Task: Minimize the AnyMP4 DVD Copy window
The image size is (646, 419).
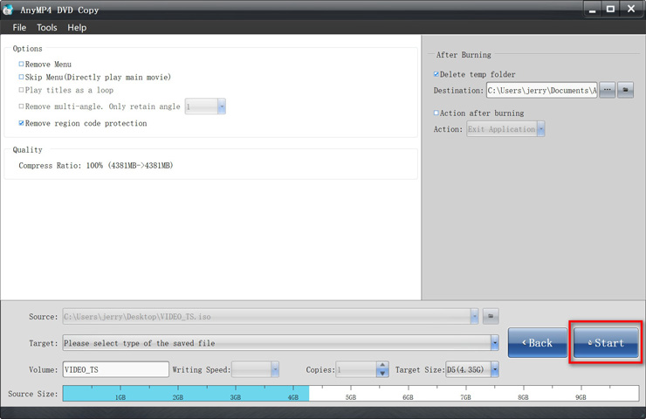Action: coord(592,9)
